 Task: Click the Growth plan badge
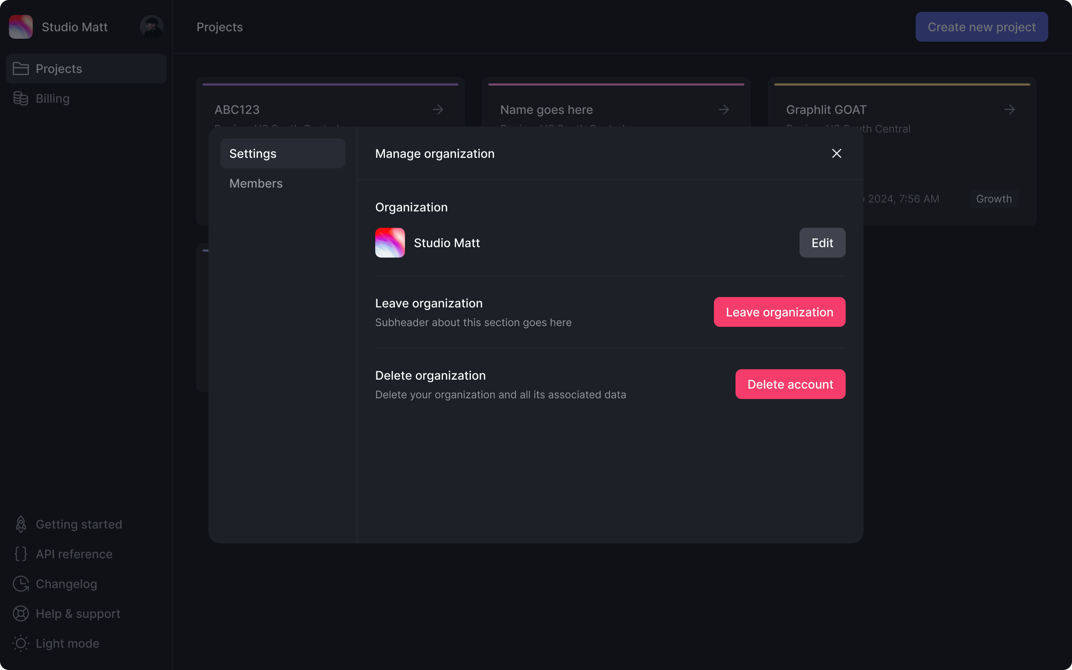coord(993,199)
